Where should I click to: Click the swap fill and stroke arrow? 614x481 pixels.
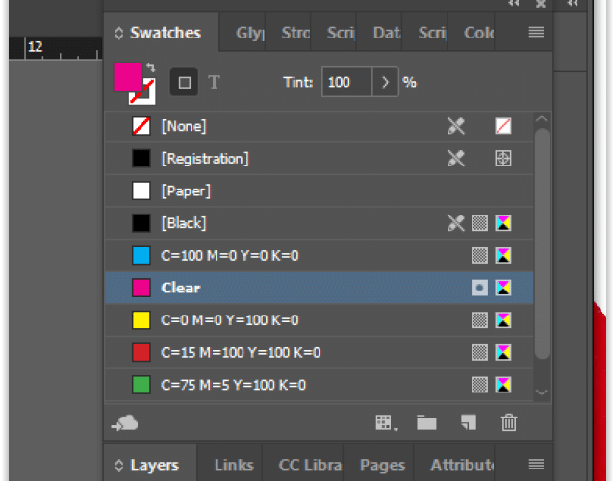151,67
